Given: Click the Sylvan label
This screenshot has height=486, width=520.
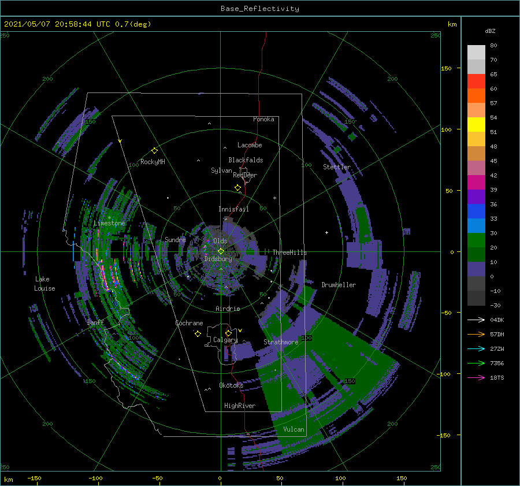Looking at the screenshot, I should coord(221,170).
